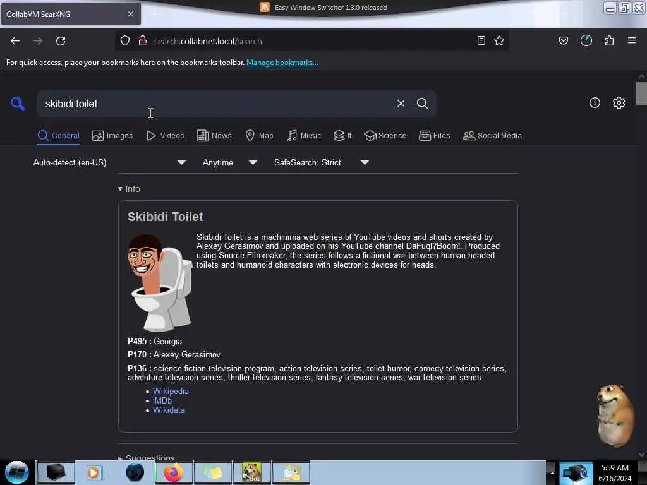Go back to the previous page
Viewport: 647px width, 485px height.
(15, 41)
